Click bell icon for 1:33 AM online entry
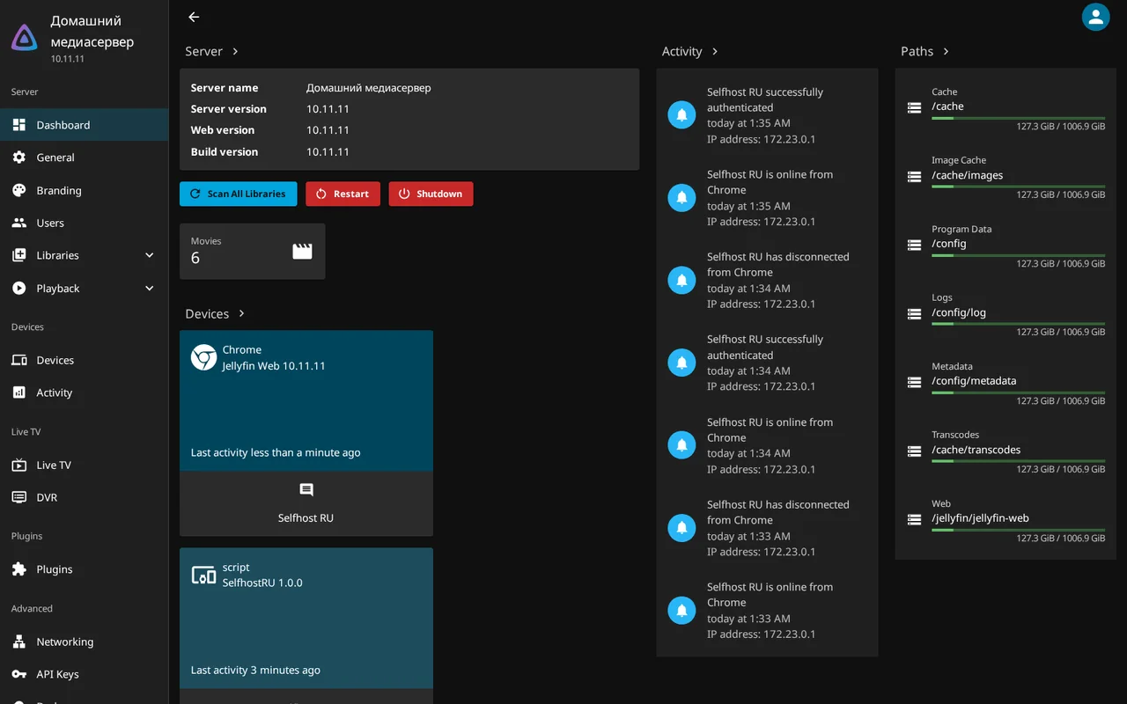The image size is (1127, 704). (x=681, y=610)
